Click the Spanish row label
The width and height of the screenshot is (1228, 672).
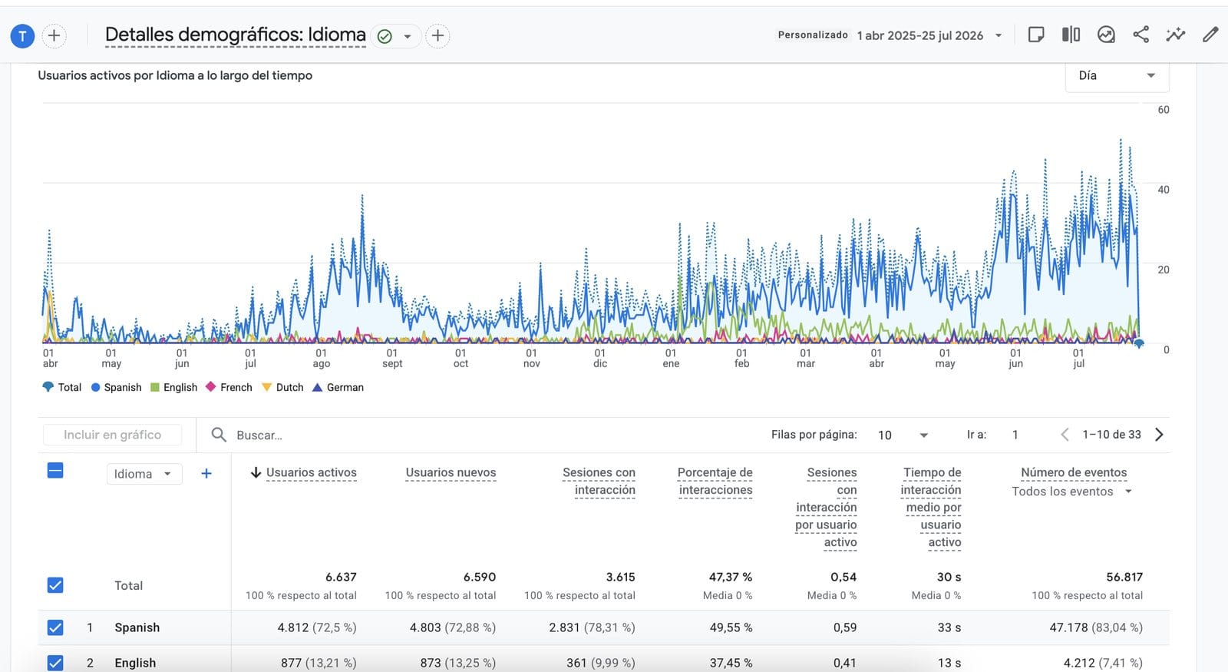137,627
